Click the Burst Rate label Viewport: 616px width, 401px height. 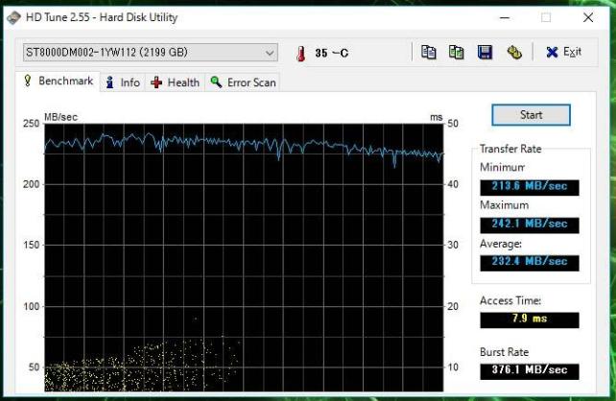(504, 352)
